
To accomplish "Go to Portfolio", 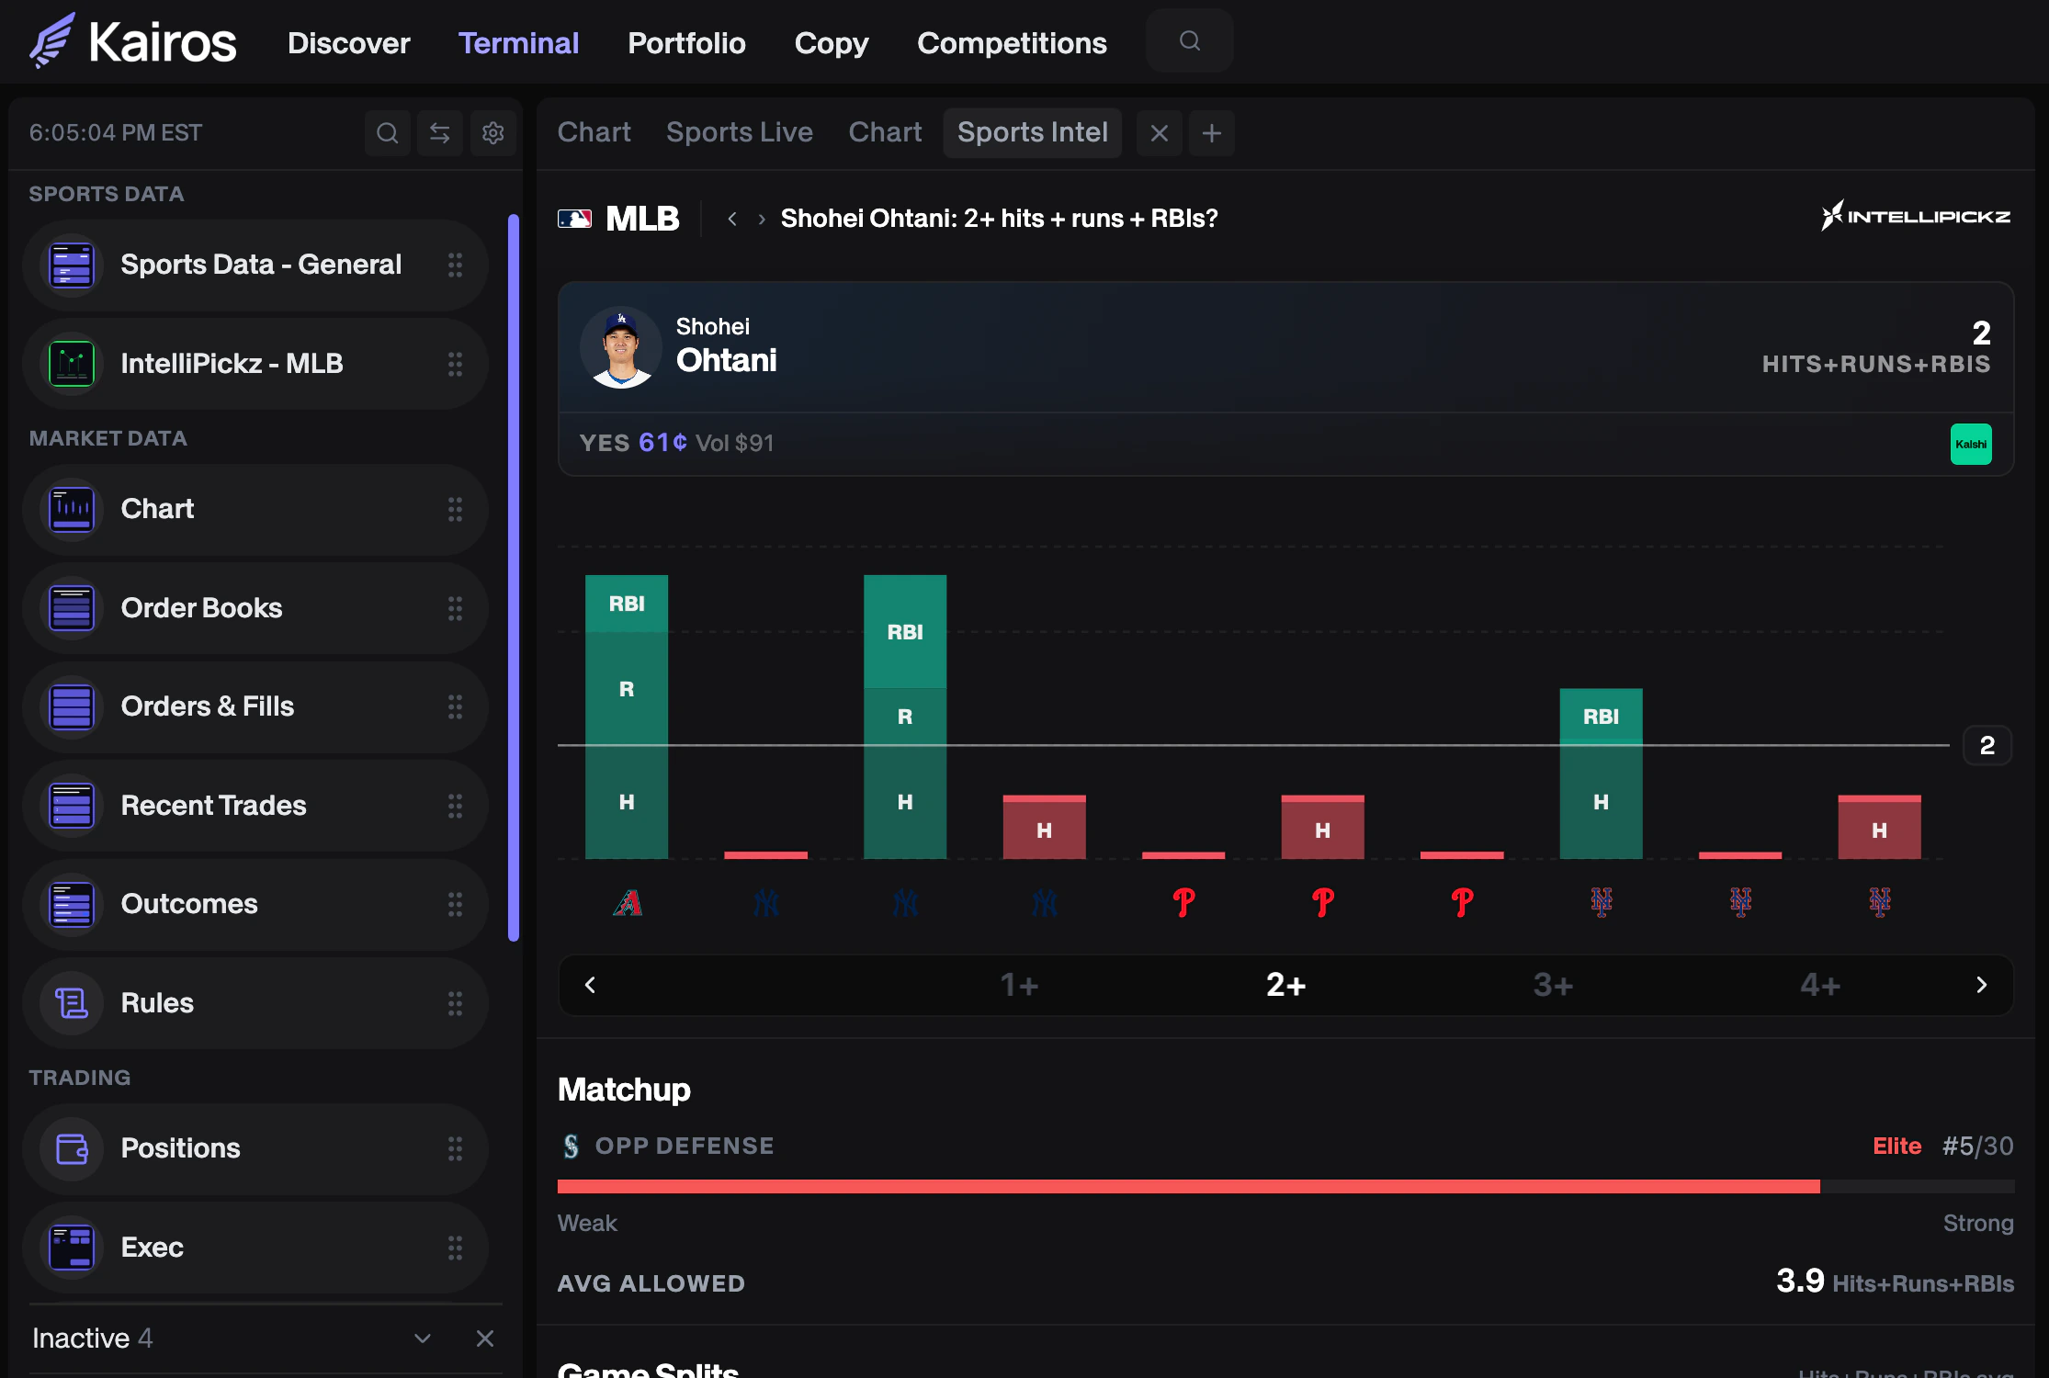I will pyautogui.click(x=686, y=42).
